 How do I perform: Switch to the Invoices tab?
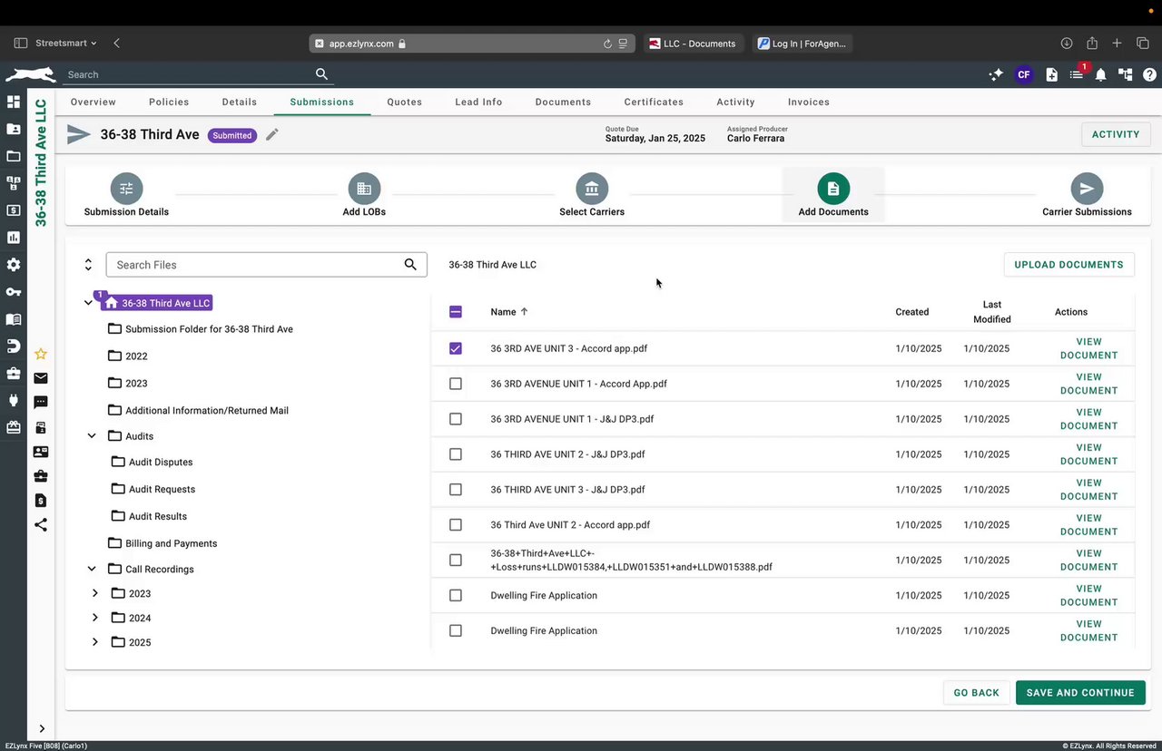pos(809,102)
